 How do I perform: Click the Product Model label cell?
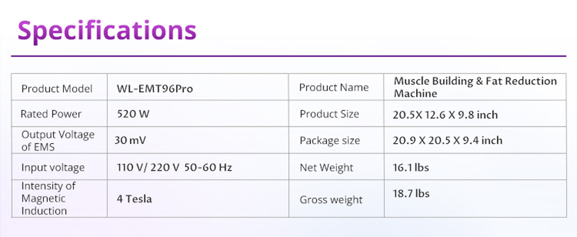(x=57, y=89)
